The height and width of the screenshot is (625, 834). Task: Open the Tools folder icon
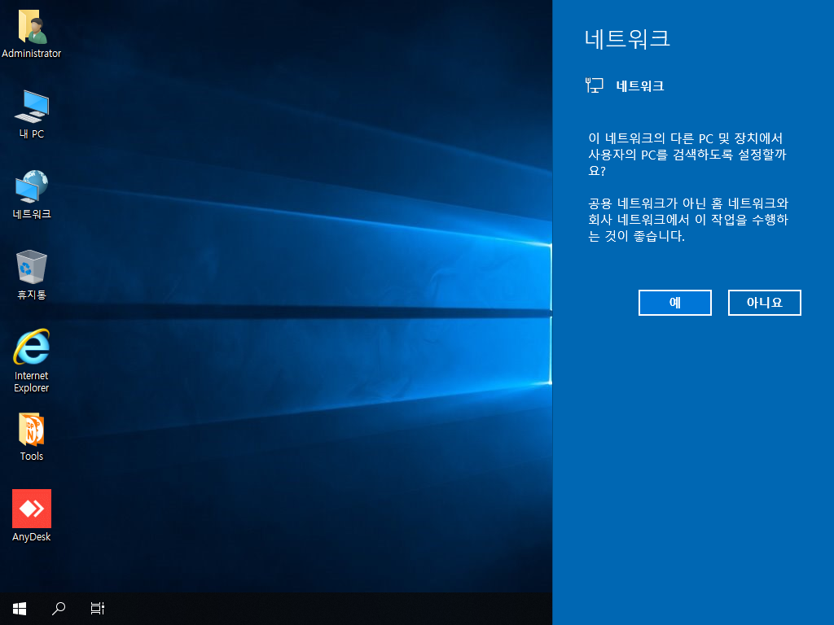click(x=32, y=430)
